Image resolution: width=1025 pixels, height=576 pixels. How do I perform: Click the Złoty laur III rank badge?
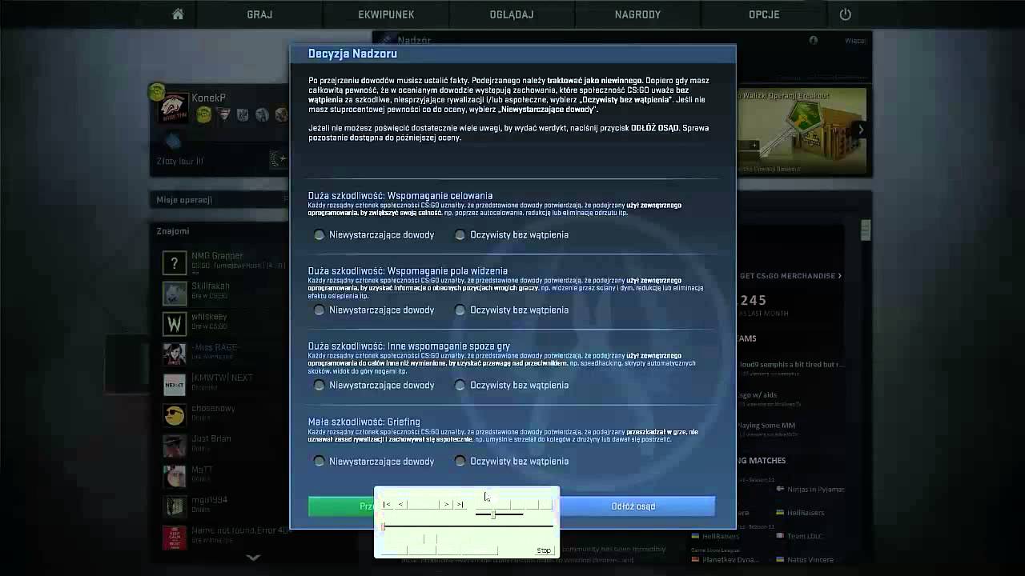(x=279, y=161)
